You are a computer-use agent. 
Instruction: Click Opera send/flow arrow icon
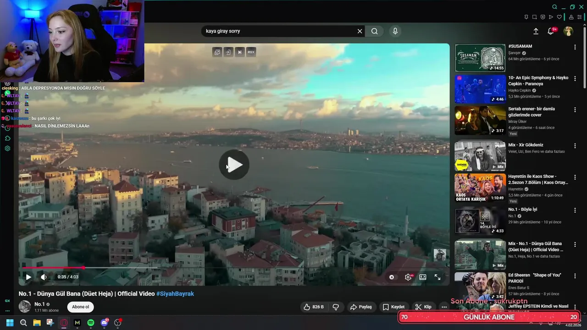tap(551, 17)
